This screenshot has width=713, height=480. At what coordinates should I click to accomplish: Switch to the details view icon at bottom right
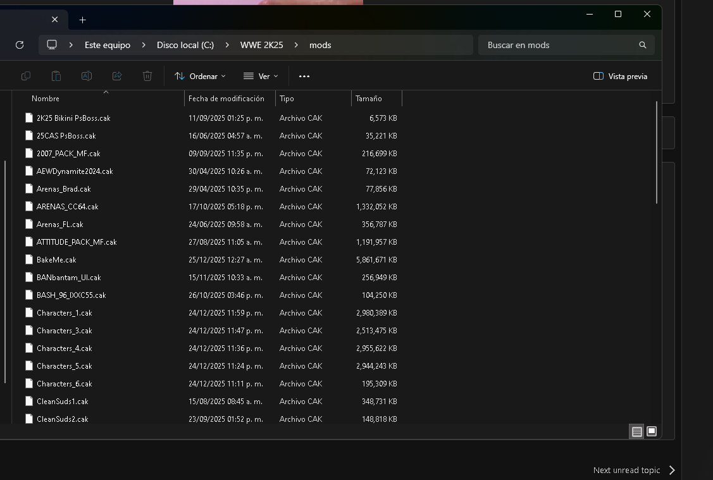636,431
